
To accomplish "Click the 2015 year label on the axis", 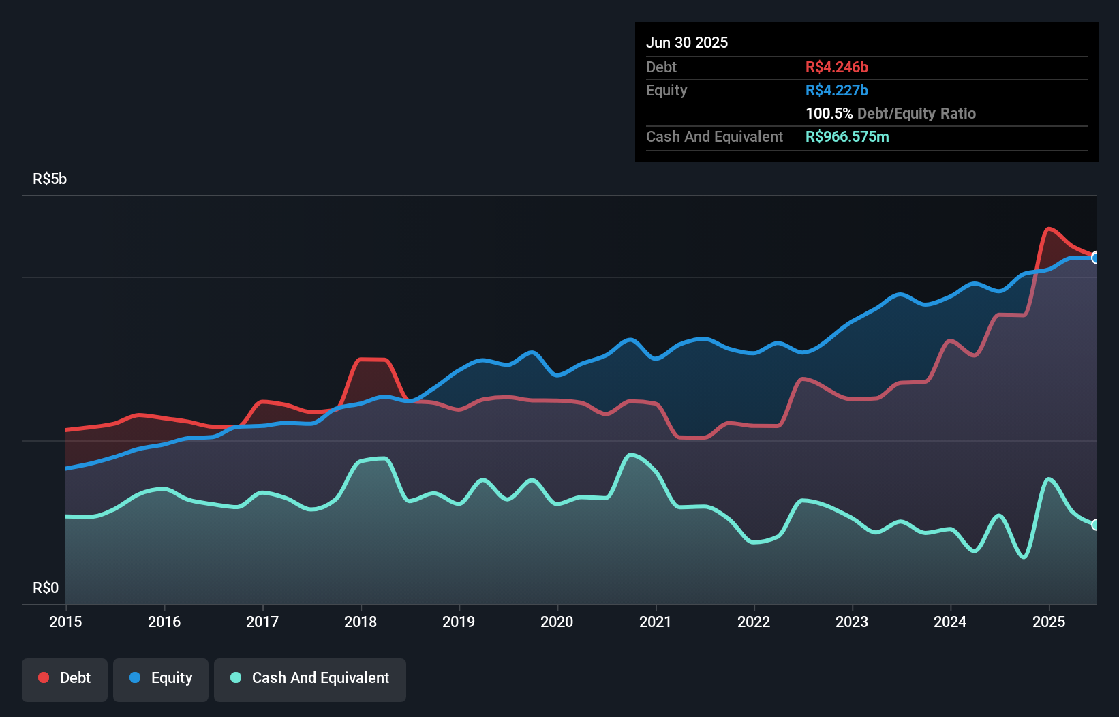I will pos(65,622).
